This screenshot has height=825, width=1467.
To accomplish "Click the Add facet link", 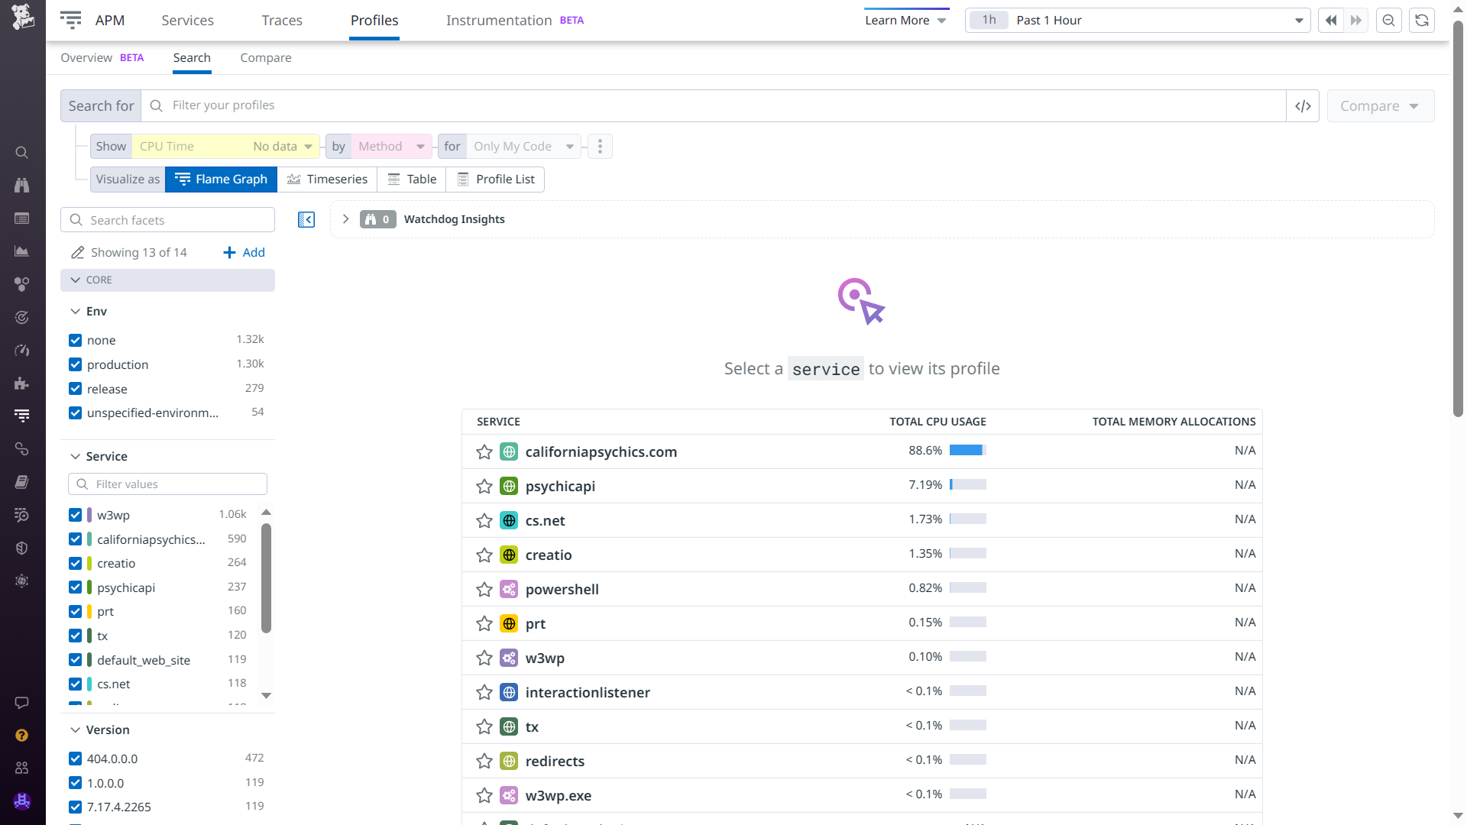I will pos(244,253).
